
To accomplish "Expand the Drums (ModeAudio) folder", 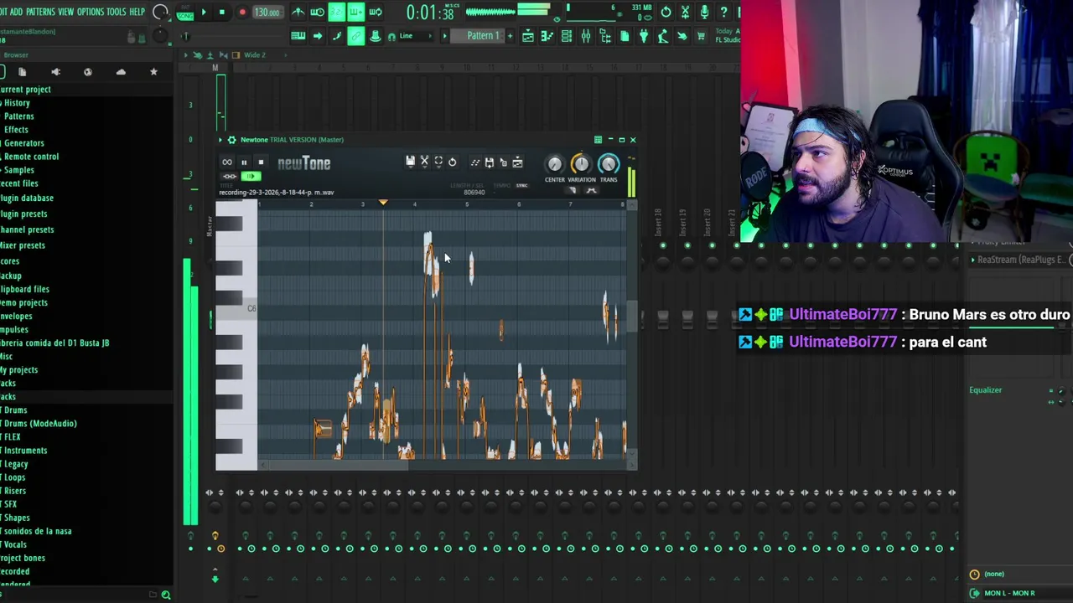I will coord(39,423).
